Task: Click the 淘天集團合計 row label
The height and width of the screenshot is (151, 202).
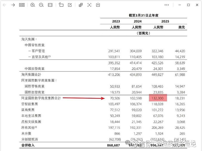Action: 31,74
